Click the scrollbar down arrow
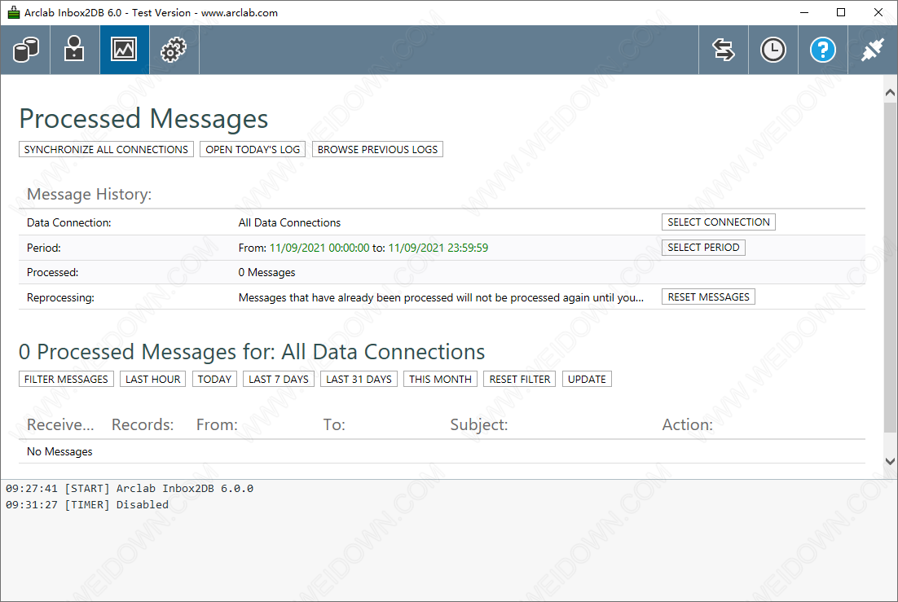 [890, 461]
